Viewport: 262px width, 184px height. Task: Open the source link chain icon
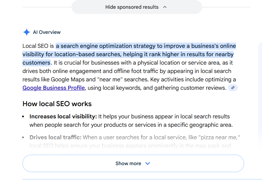click(x=233, y=88)
